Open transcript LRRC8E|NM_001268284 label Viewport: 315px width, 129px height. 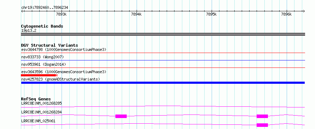point(41,112)
